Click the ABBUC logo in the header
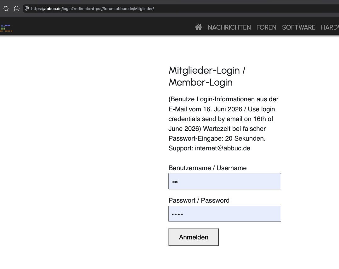The height and width of the screenshot is (269, 339). (x=6, y=28)
